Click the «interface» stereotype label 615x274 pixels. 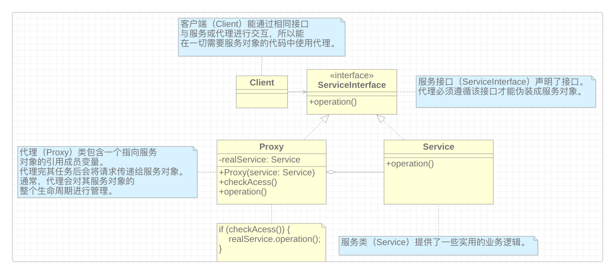(351, 75)
